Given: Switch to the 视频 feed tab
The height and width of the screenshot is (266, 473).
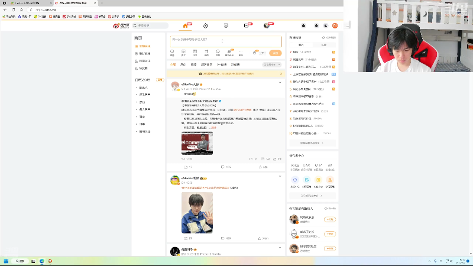Looking at the screenshot, I should tap(193, 64).
